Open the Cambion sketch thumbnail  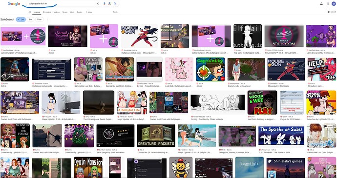[x=217, y=102]
